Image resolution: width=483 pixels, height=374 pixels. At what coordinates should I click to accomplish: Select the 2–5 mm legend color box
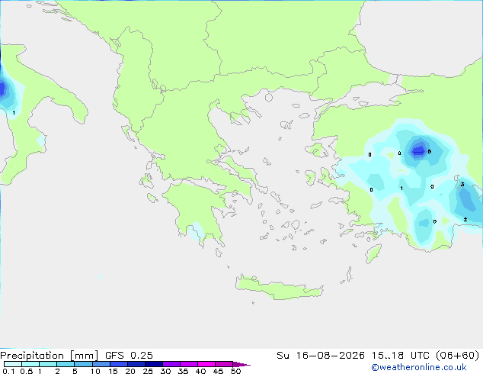[x=66, y=364]
